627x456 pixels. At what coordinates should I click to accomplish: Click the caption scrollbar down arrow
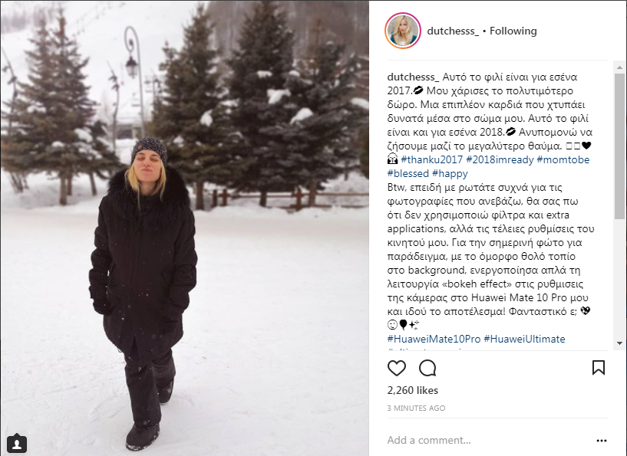619,343
